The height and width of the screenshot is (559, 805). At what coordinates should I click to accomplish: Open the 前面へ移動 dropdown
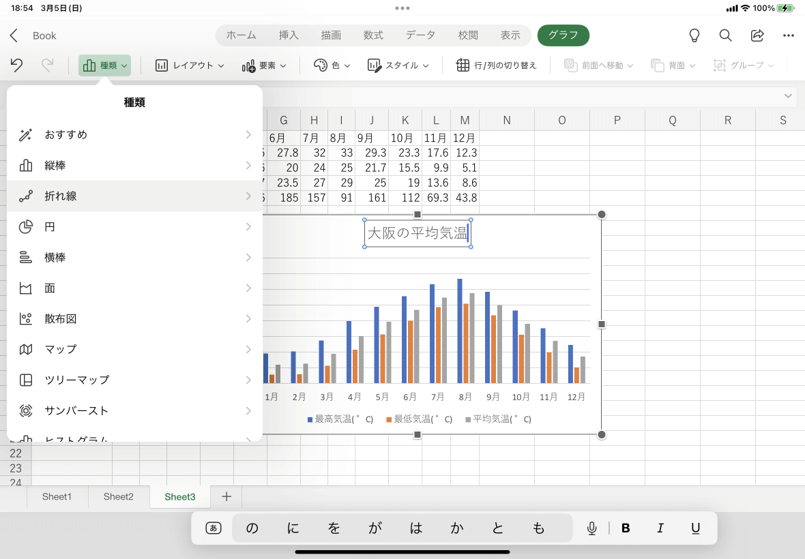(x=598, y=65)
